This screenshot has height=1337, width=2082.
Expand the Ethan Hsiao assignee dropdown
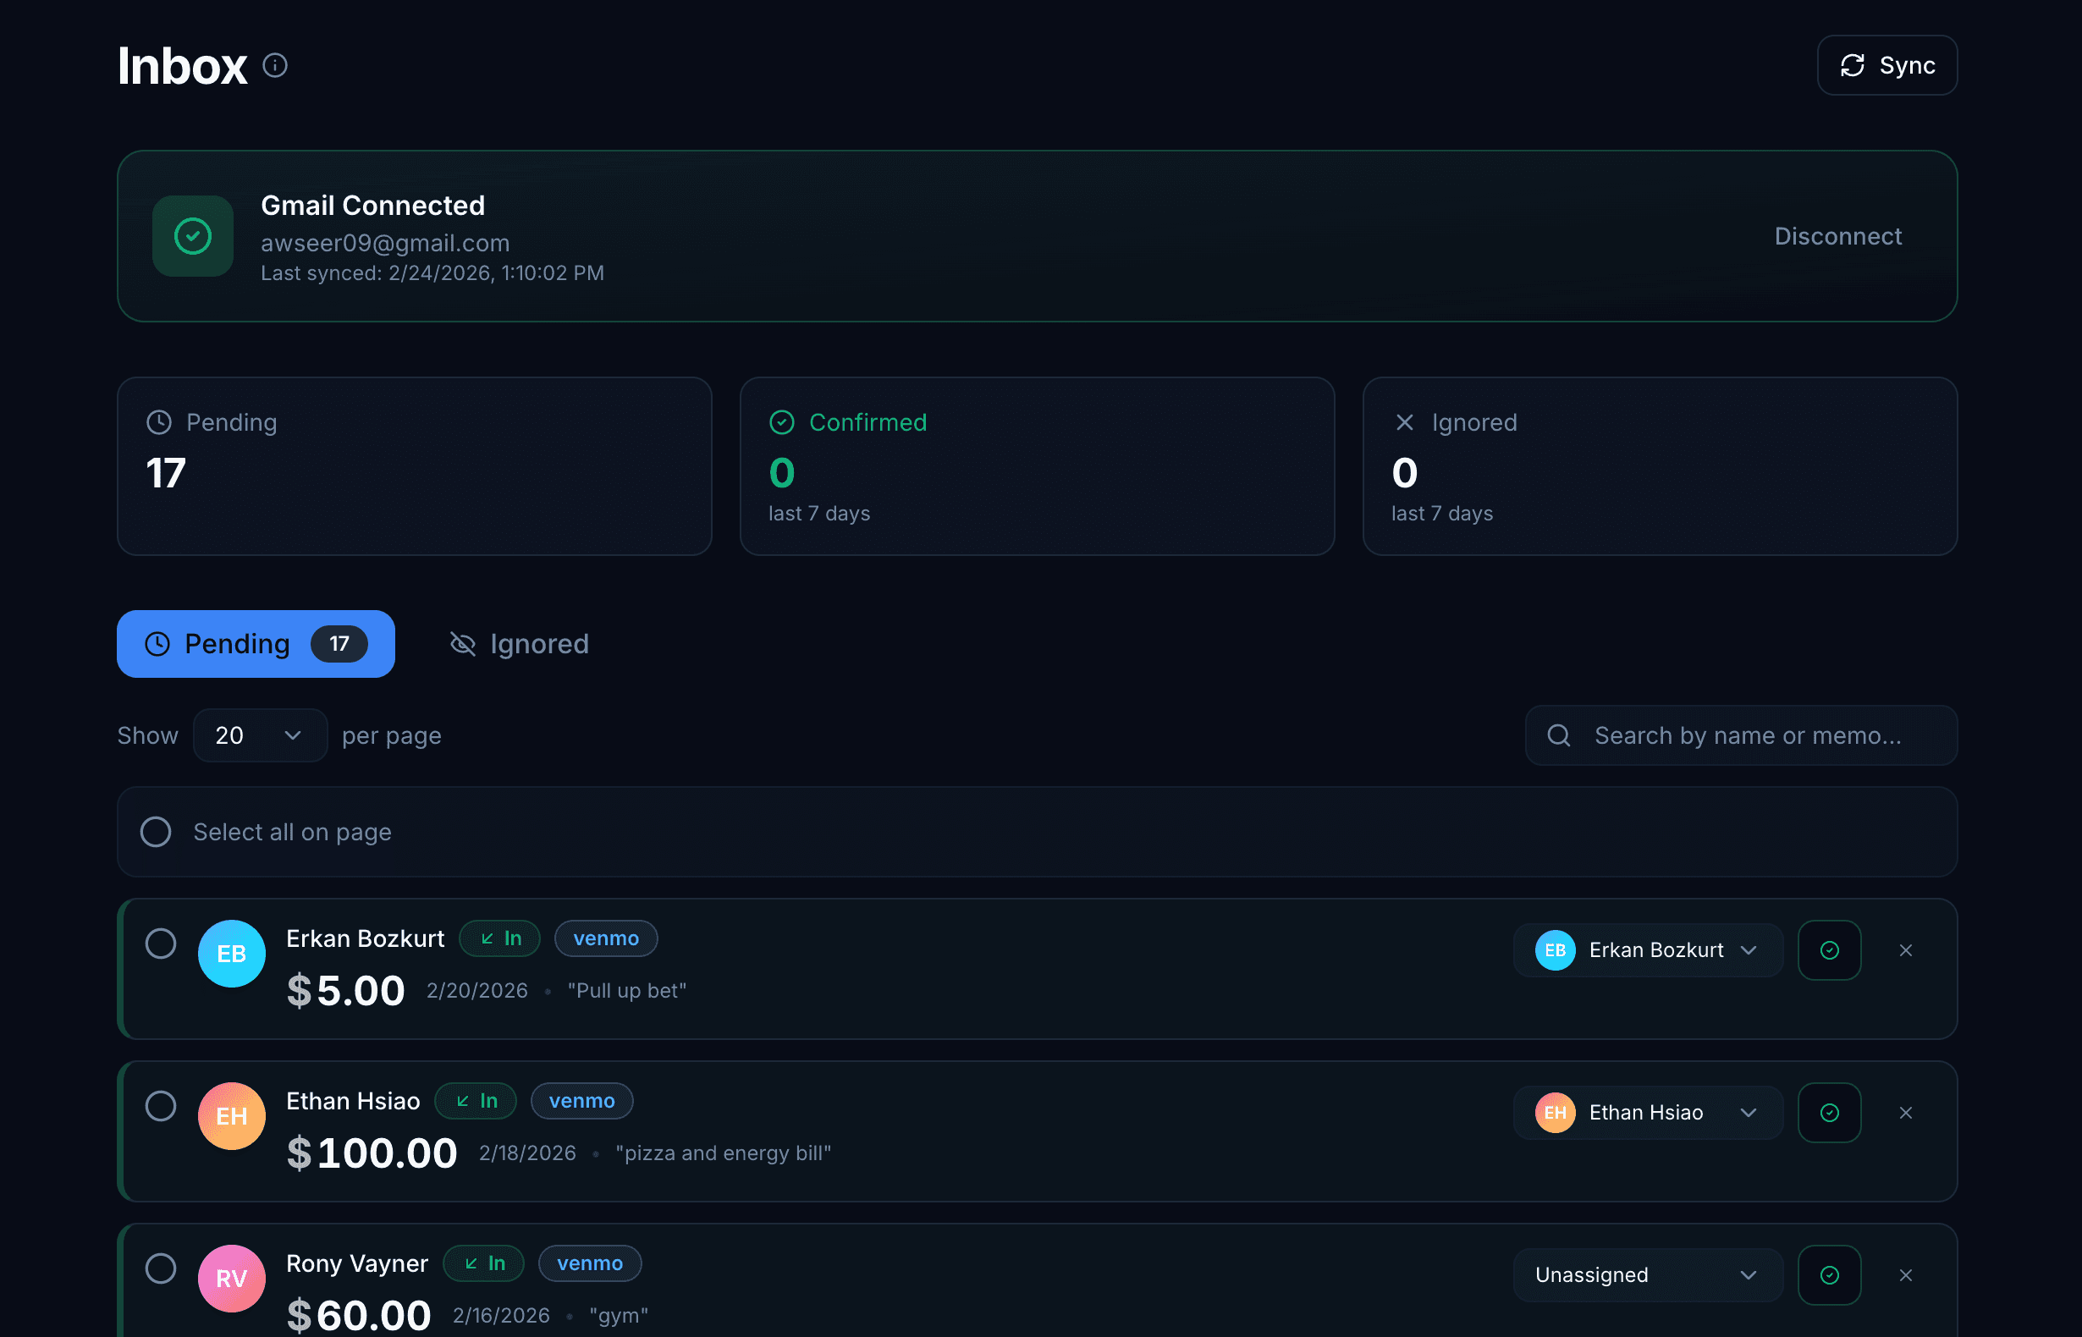[x=1647, y=1113]
